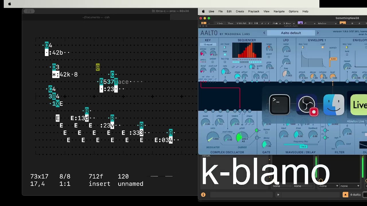This screenshot has height=206, width=367.
Task: Click the Gate decay knob
Action: pyautogui.click(x=266, y=144)
